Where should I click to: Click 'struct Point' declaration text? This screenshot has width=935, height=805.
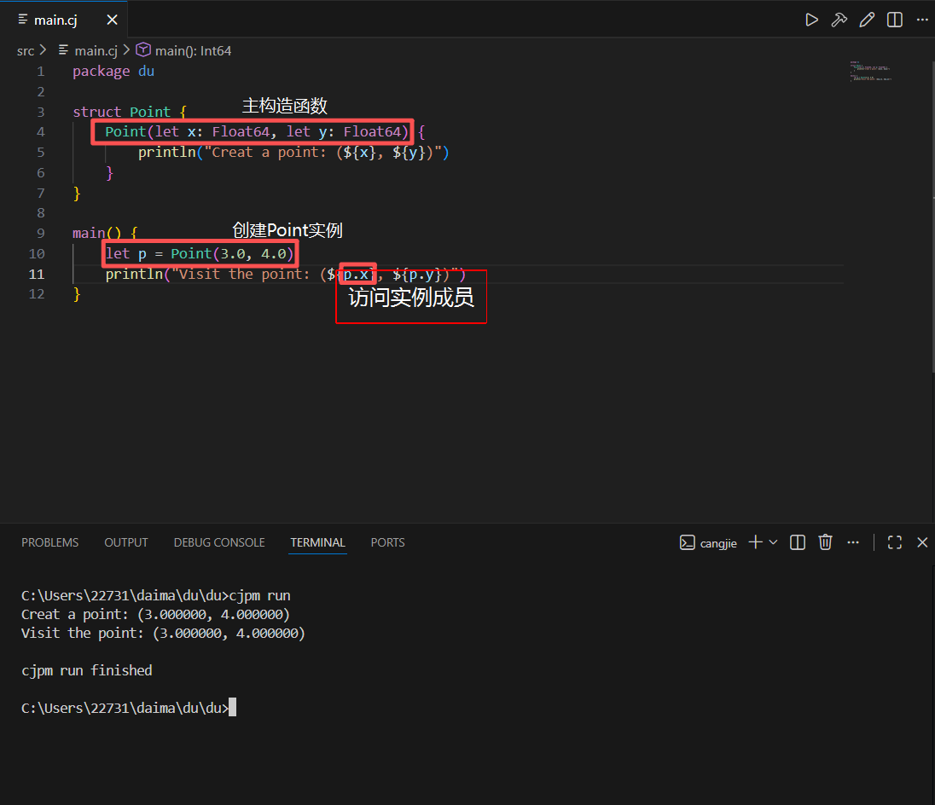(121, 112)
